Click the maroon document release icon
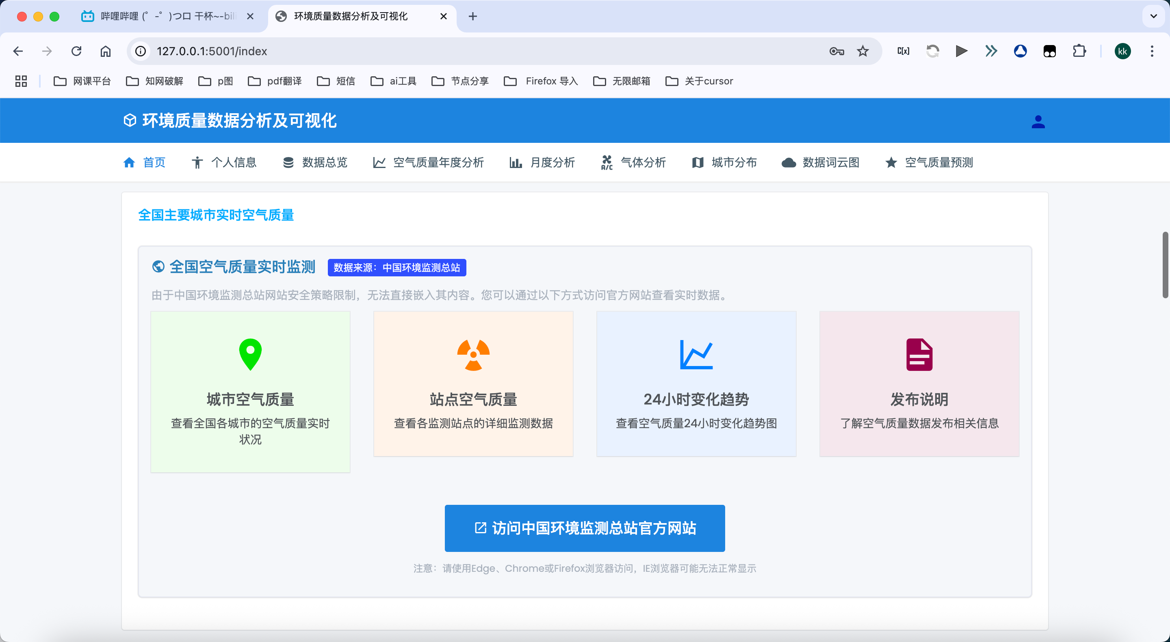The width and height of the screenshot is (1170, 642). click(919, 355)
